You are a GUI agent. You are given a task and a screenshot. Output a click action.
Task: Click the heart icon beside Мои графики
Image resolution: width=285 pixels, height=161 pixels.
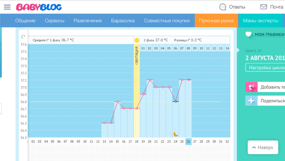(x=249, y=34)
